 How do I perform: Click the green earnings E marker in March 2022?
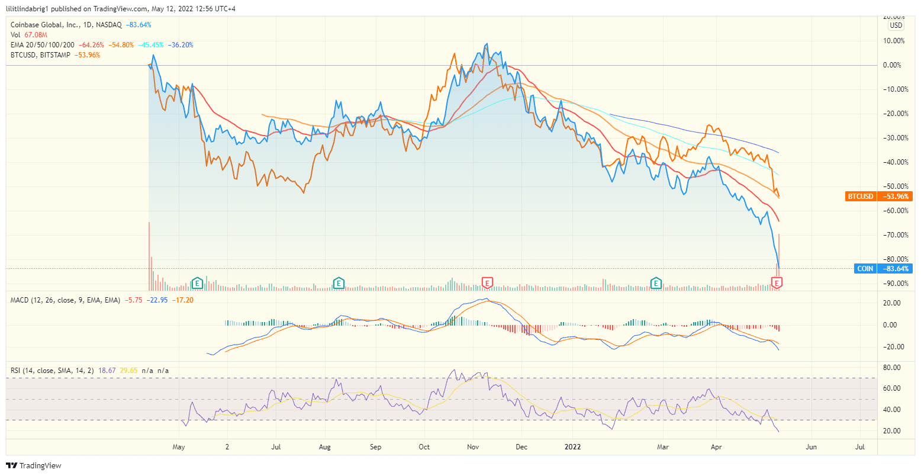[656, 284]
